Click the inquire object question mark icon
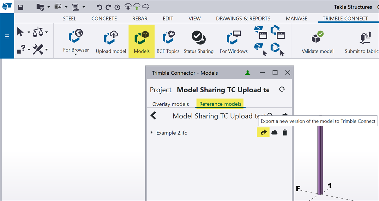Screen dimensions: 379x201 pos(21,49)
